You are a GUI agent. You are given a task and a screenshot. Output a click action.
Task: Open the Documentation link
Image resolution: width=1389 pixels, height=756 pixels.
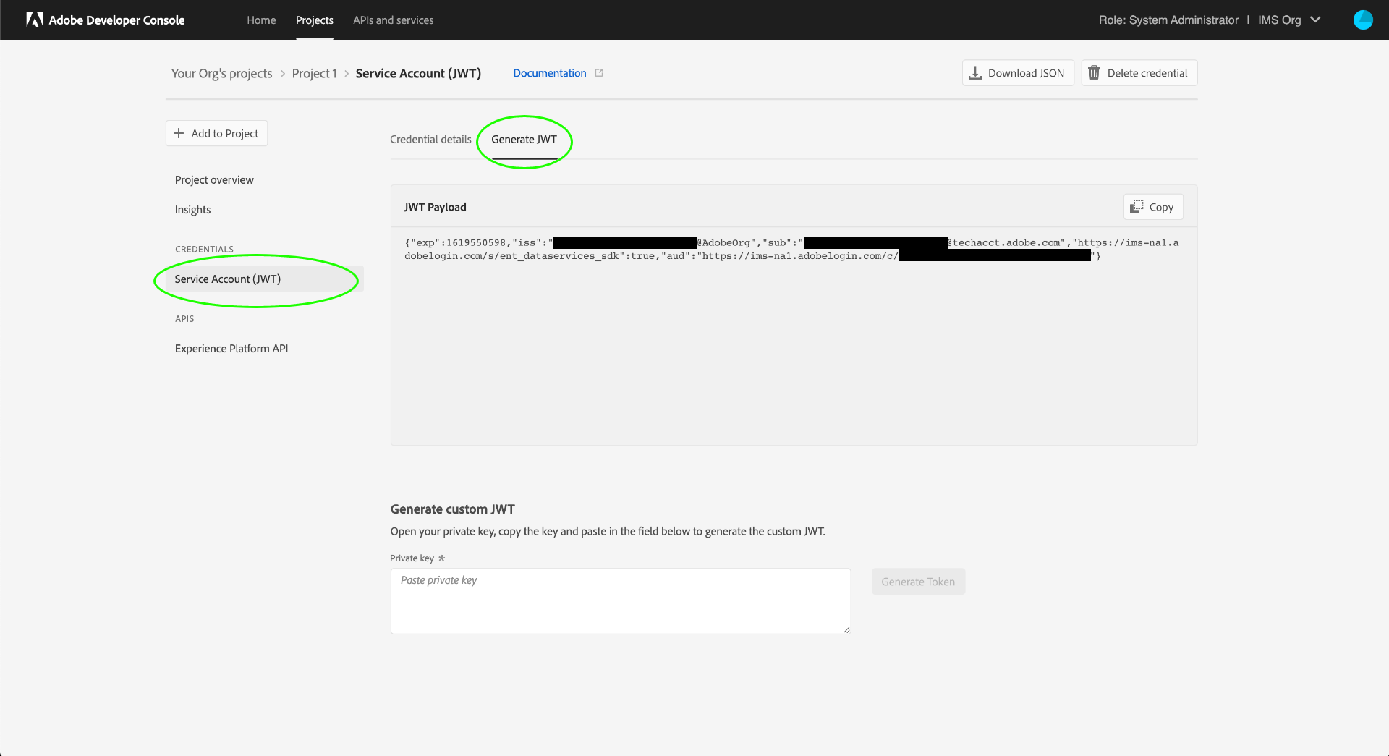click(550, 73)
